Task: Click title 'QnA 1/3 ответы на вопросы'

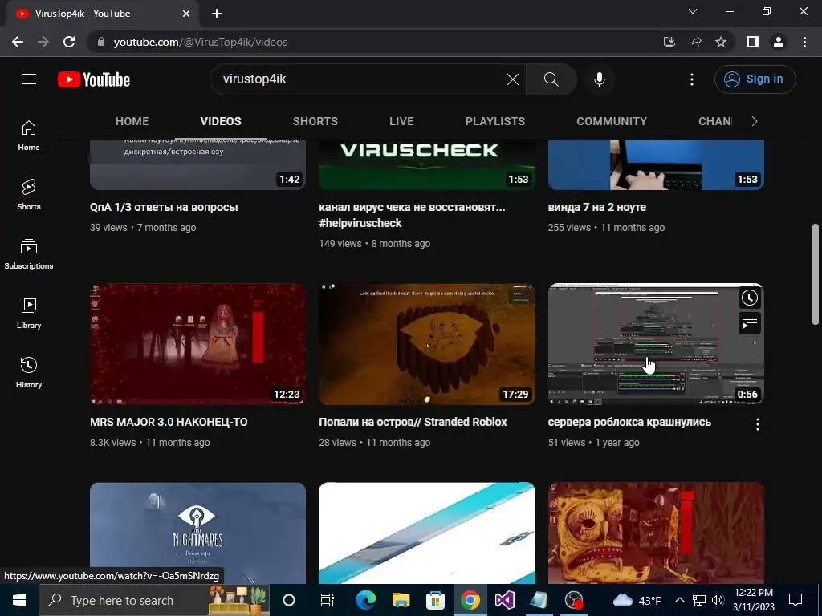Action: (x=164, y=208)
